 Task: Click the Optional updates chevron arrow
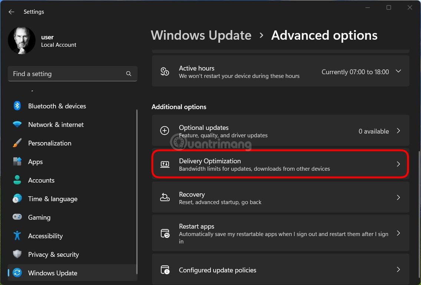(x=398, y=131)
